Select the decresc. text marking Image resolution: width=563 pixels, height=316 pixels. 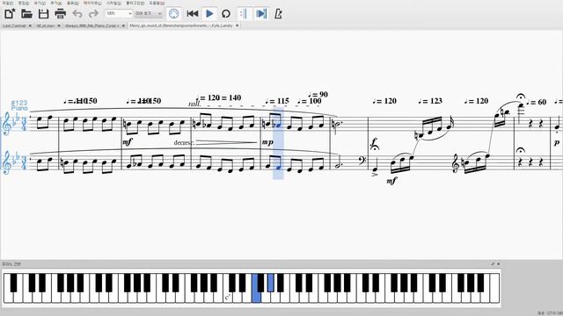click(x=184, y=142)
